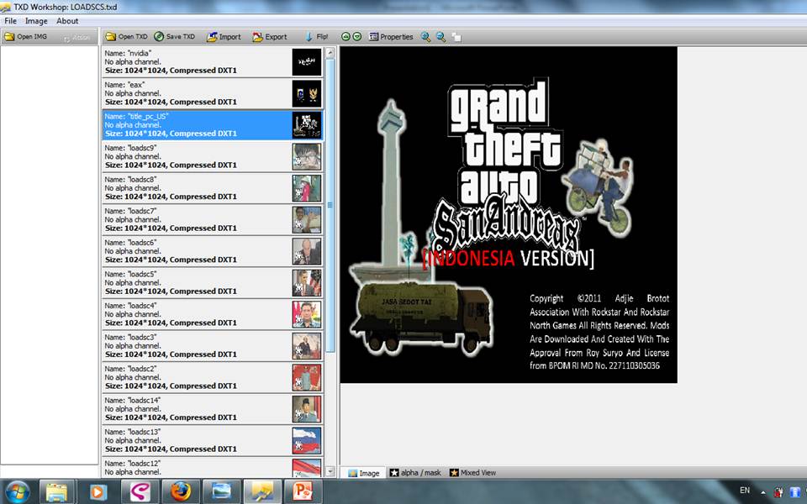Click the GTA title preview image
Screen dimensions: 807x504
point(509,215)
